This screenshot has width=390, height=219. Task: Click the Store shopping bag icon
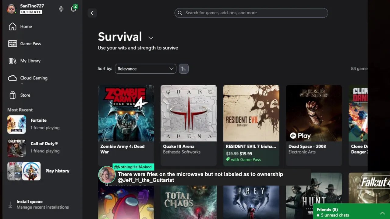coord(12,95)
